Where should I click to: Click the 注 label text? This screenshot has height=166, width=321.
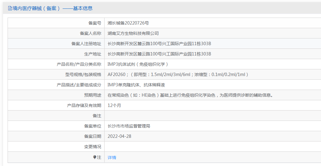coord(99,157)
